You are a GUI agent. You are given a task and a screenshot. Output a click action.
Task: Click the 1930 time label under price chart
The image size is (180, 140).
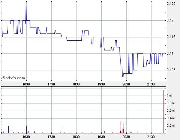tap(101, 84)
